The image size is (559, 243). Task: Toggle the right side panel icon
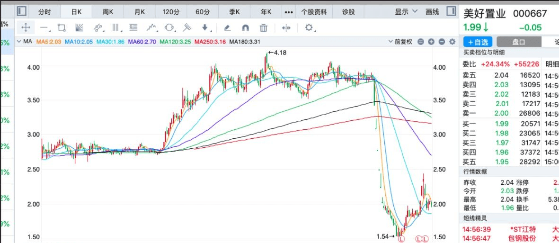(452, 11)
